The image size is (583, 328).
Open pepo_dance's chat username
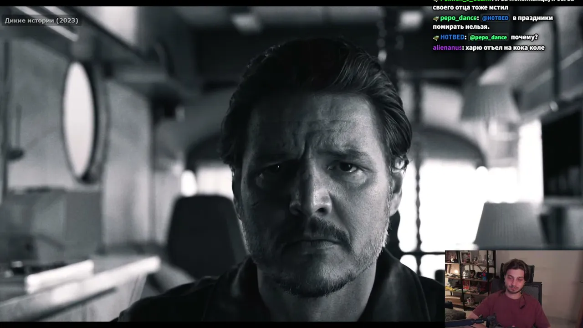coord(459,18)
